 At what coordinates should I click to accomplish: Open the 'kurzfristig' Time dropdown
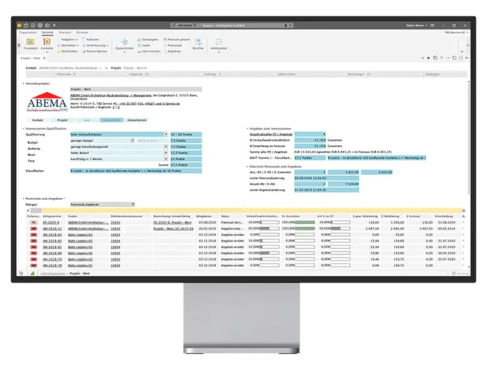[166, 159]
